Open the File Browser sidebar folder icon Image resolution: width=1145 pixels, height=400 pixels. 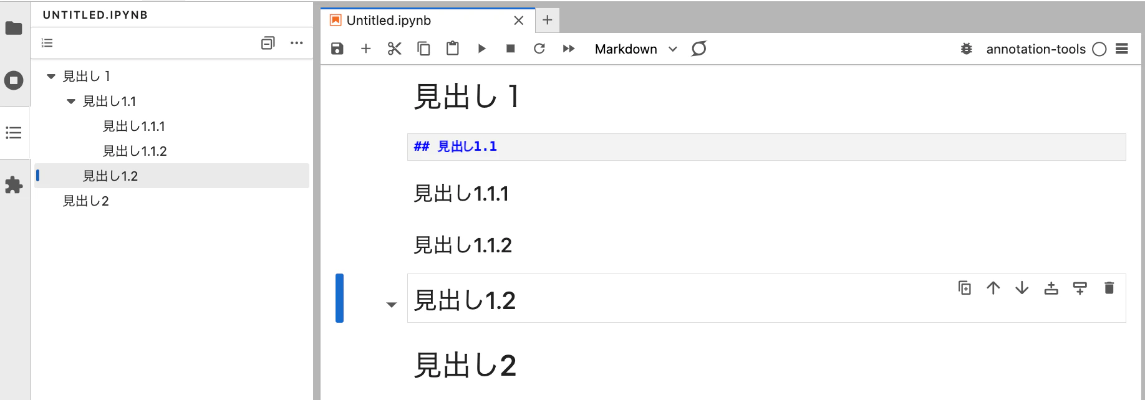14,28
